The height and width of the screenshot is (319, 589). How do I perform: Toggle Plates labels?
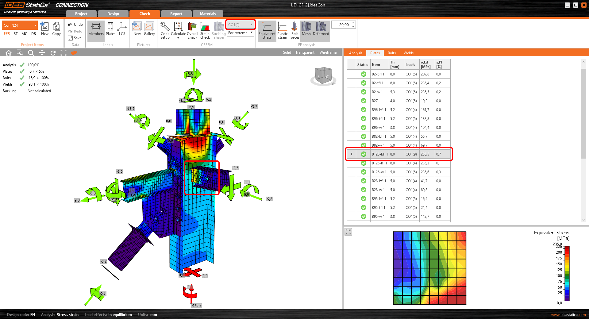(110, 29)
